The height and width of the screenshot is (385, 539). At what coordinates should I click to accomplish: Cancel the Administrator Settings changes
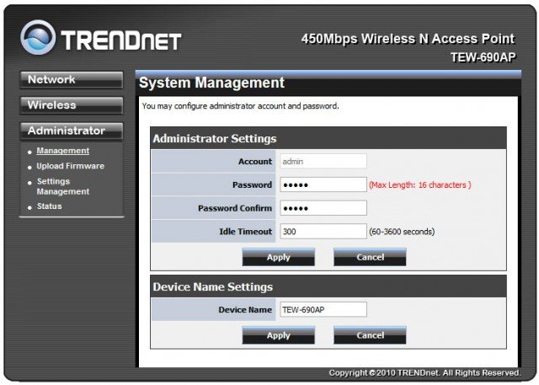370,257
